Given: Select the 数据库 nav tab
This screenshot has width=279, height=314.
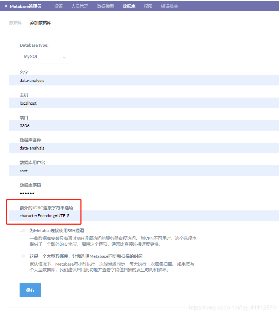Looking at the screenshot, I should tap(129, 6).
